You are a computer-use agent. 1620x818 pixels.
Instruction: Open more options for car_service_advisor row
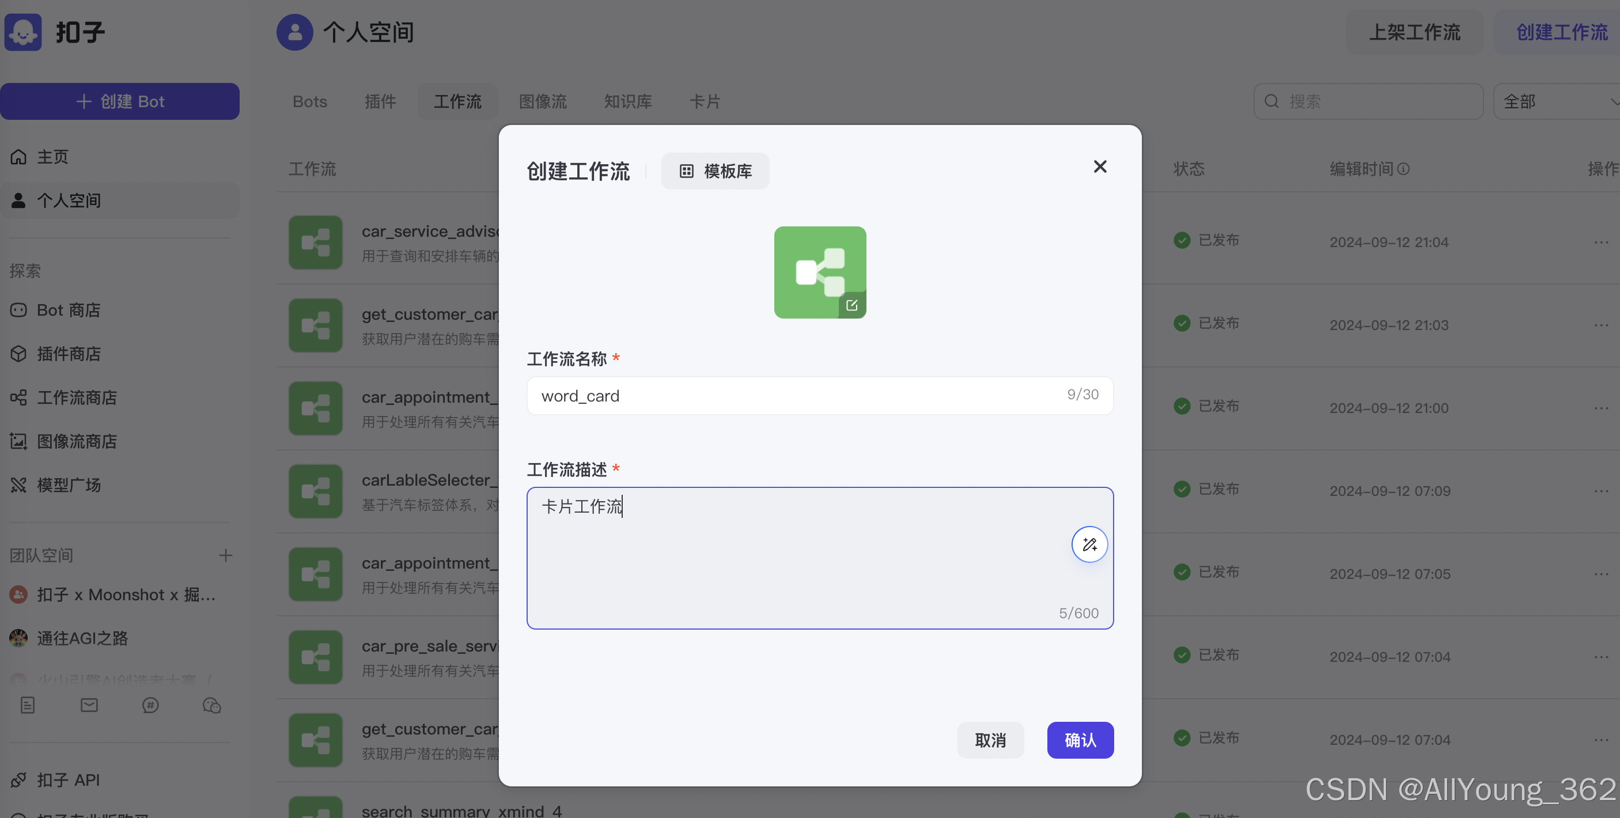[x=1601, y=242]
